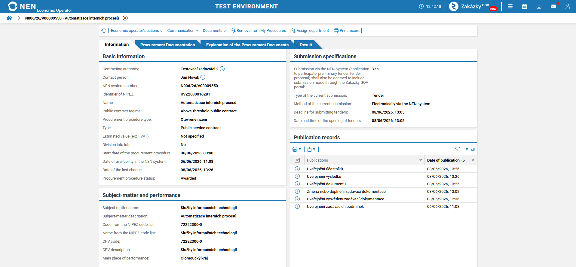This screenshot has height=267, width=576.
Task: Click the Awarded status value
Action: coord(188,178)
